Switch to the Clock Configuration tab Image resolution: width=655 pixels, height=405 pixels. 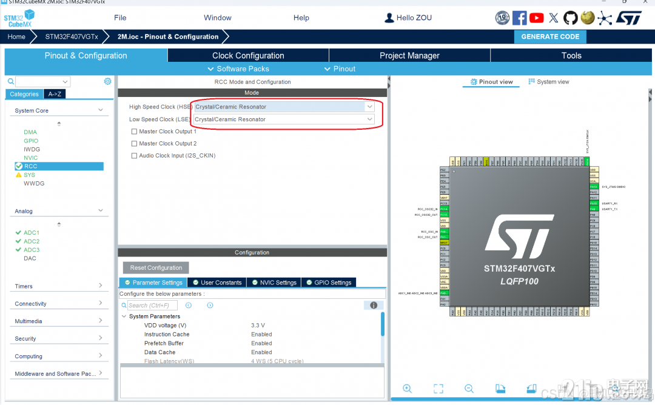click(248, 56)
